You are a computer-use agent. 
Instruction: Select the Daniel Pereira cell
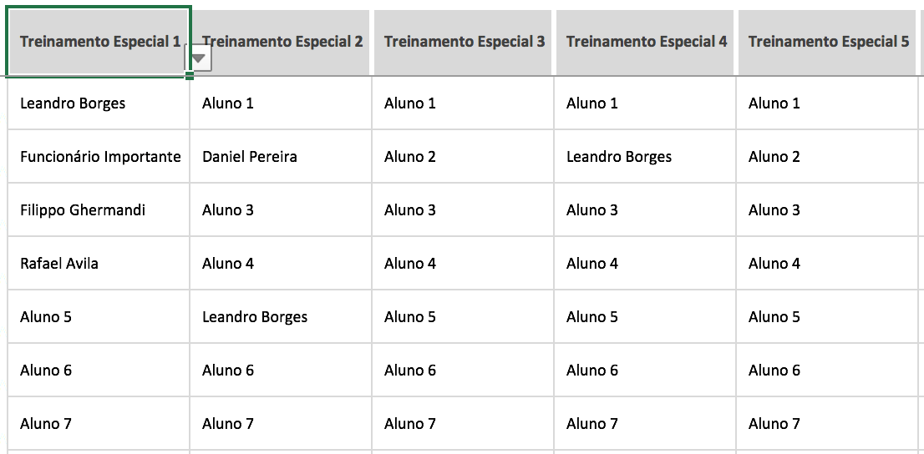pyautogui.click(x=281, y=157)
